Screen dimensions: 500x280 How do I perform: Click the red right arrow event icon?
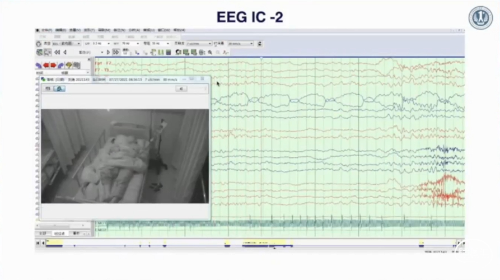coord(53,66)
